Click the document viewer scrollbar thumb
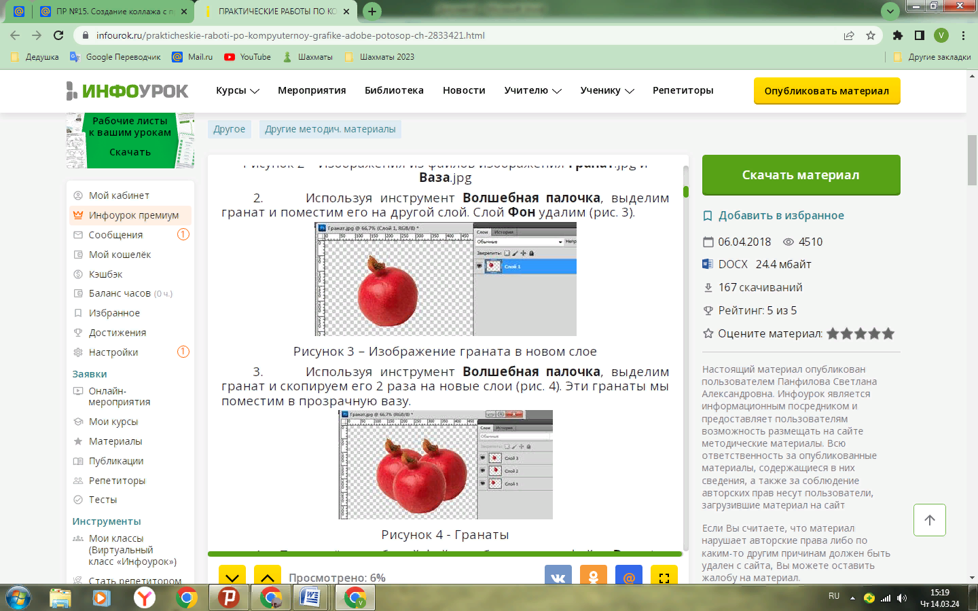Viewport: 978px width, 611px height. point(686,191)
